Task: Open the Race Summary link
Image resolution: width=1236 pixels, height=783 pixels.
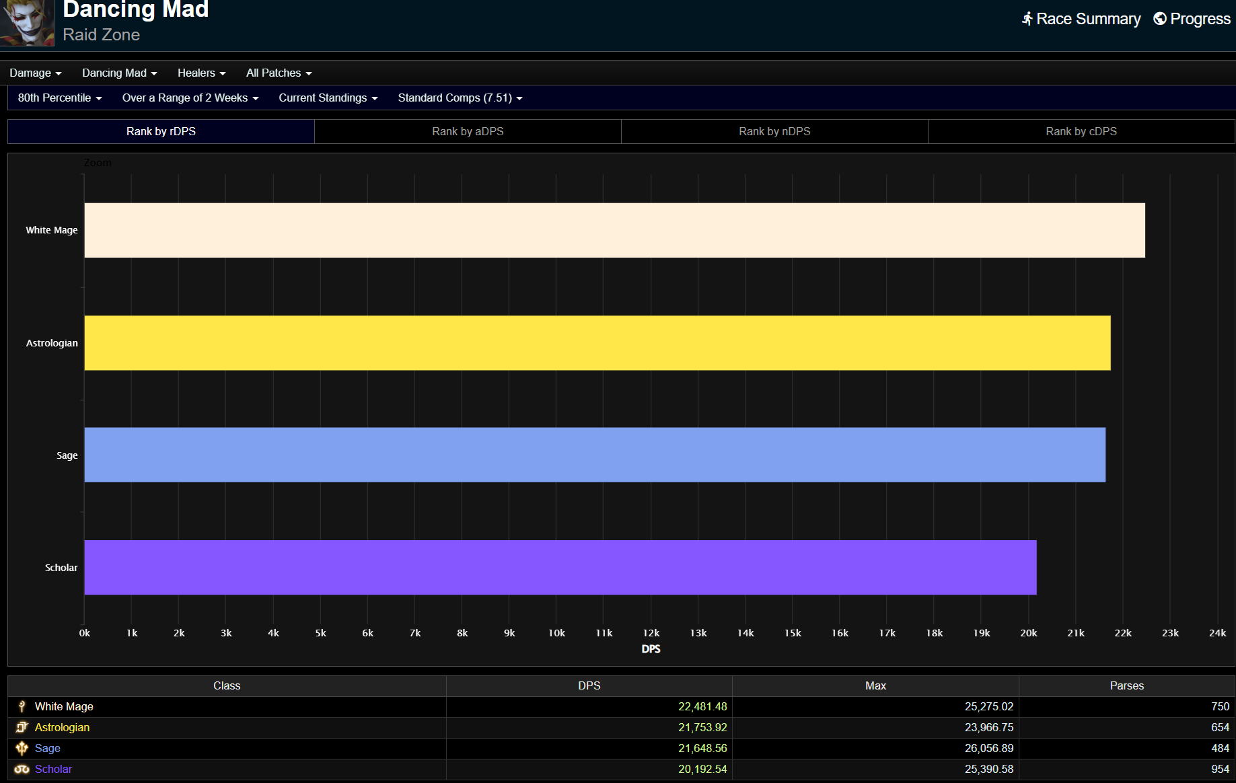Action: [x=1081, y=19]
